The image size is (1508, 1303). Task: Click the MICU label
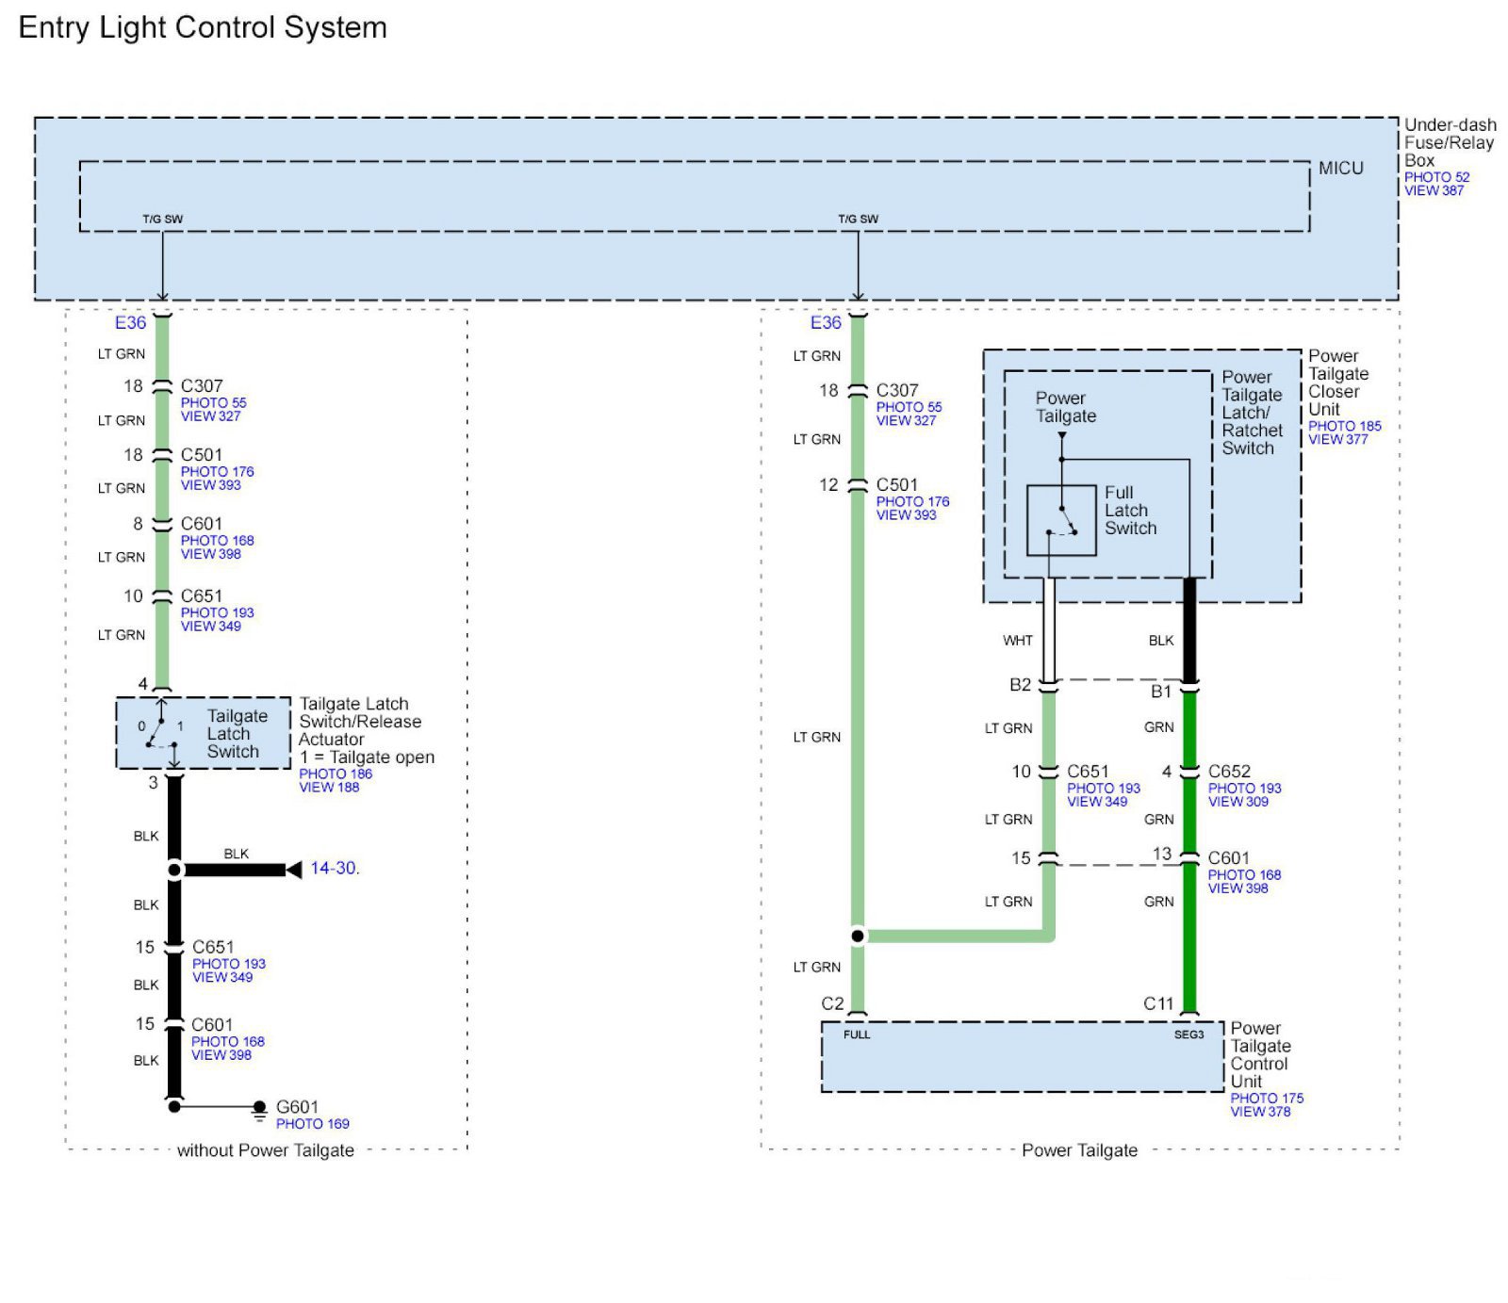(x=1340, y=169)
